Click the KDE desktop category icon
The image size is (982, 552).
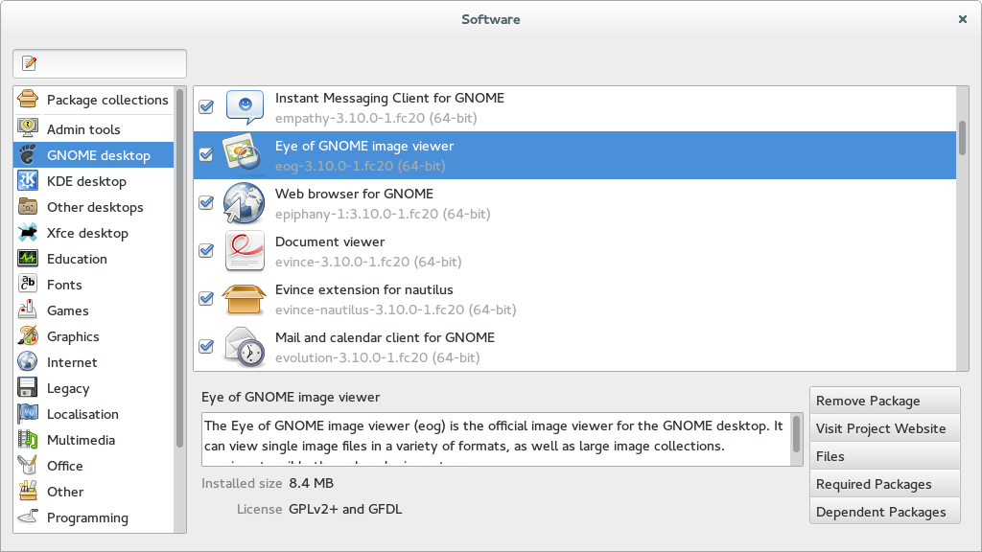tap(29, 181)
